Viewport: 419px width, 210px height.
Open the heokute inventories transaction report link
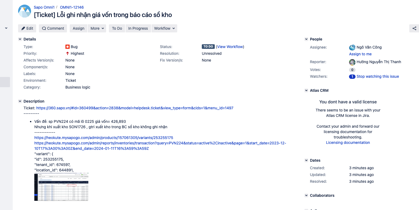point(160,146)
